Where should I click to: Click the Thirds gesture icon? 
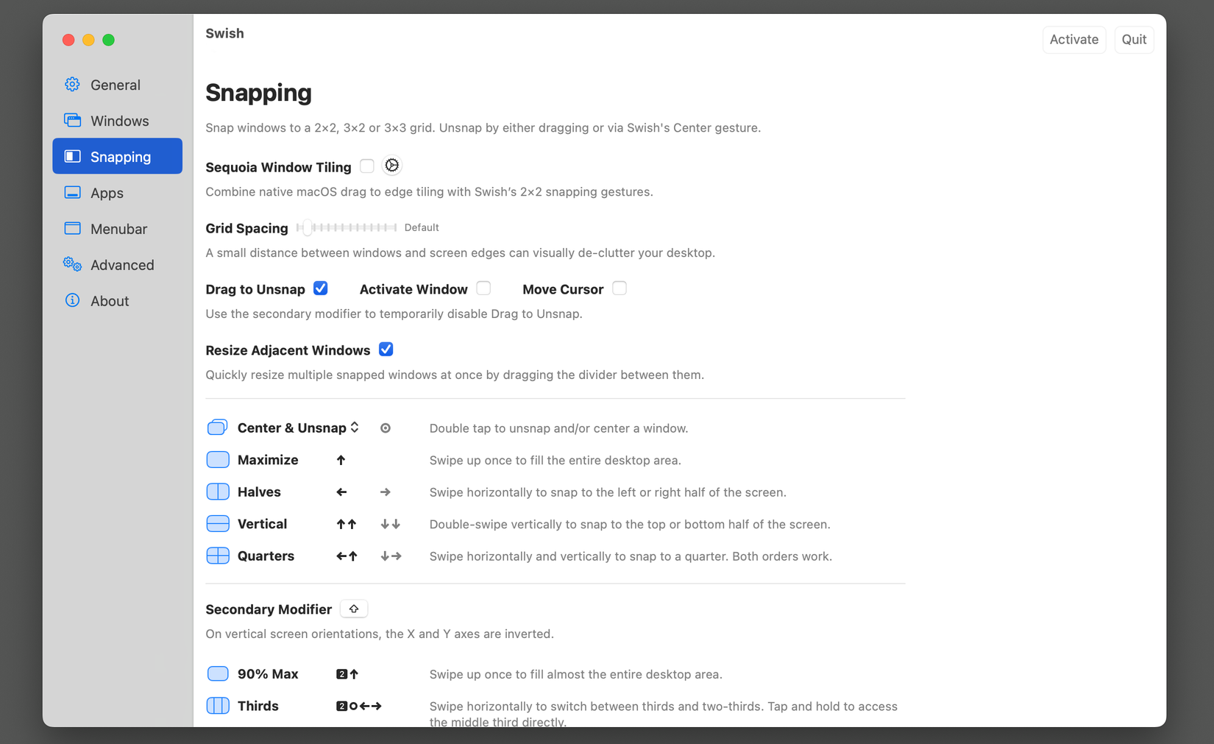pos(218,705)
